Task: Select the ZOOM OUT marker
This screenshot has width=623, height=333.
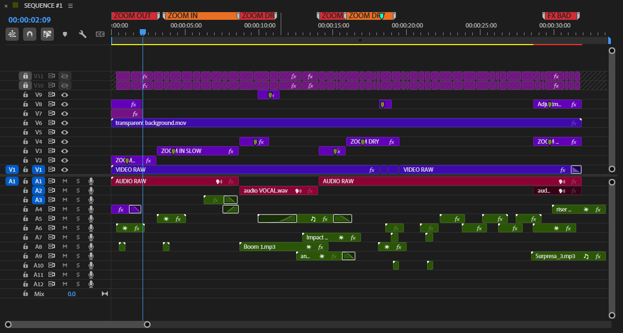Action: click(135, 16)
